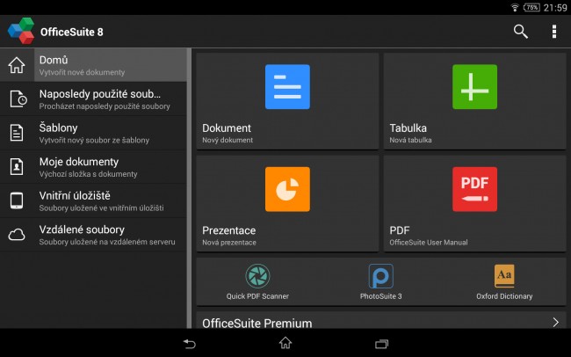Click the 'Quick PDF Scanner' label
571x357 pixels.
pos(257,296)
